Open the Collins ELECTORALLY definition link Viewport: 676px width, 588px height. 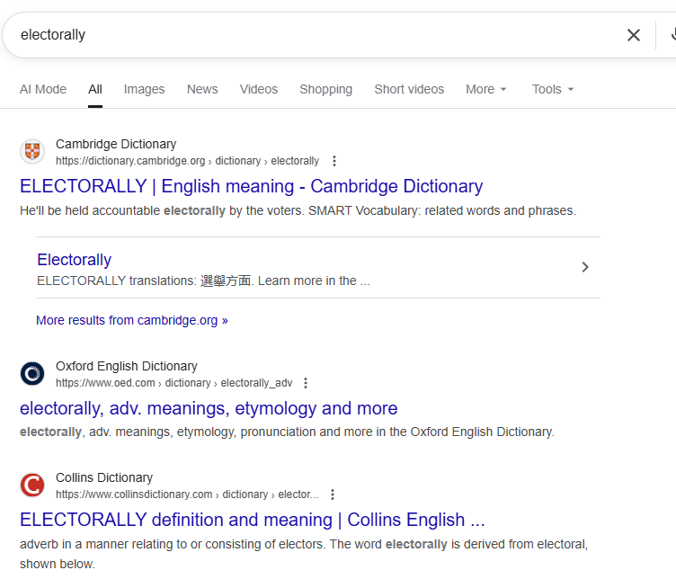[x=252, y=520]
